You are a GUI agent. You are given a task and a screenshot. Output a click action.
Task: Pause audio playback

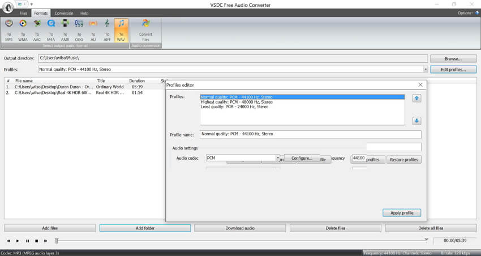click(27, 241)
